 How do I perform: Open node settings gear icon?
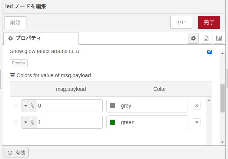click(193, 38)
